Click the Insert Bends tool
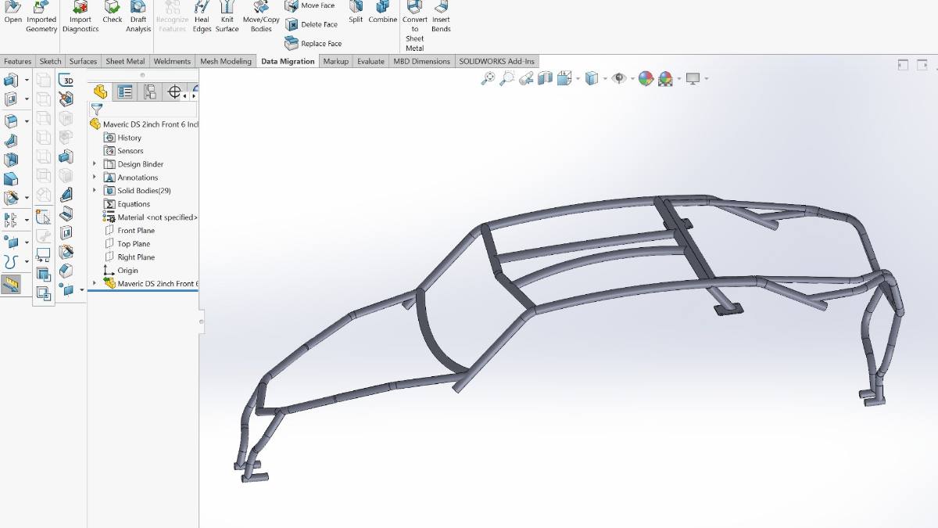This screenshot has height=528, width=938. 441,16
